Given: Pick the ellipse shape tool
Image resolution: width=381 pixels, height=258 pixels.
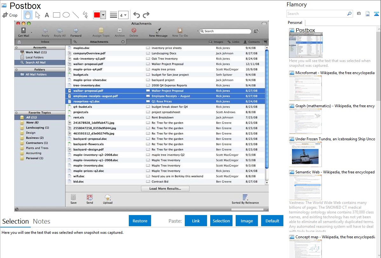Looking at the screenshot, I should click(x=66, y=15).
